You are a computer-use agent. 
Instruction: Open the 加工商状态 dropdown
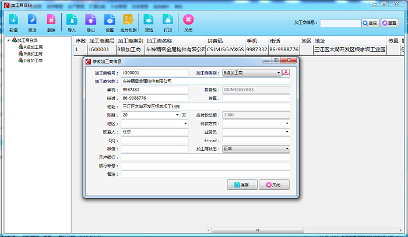[287, 148]
